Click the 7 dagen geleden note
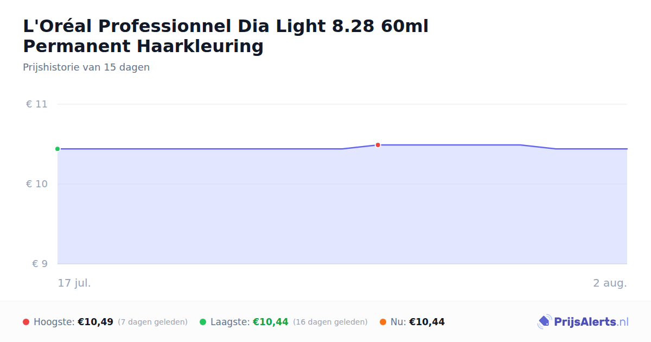This screenshot has height=342, width=651. point(152,322)
